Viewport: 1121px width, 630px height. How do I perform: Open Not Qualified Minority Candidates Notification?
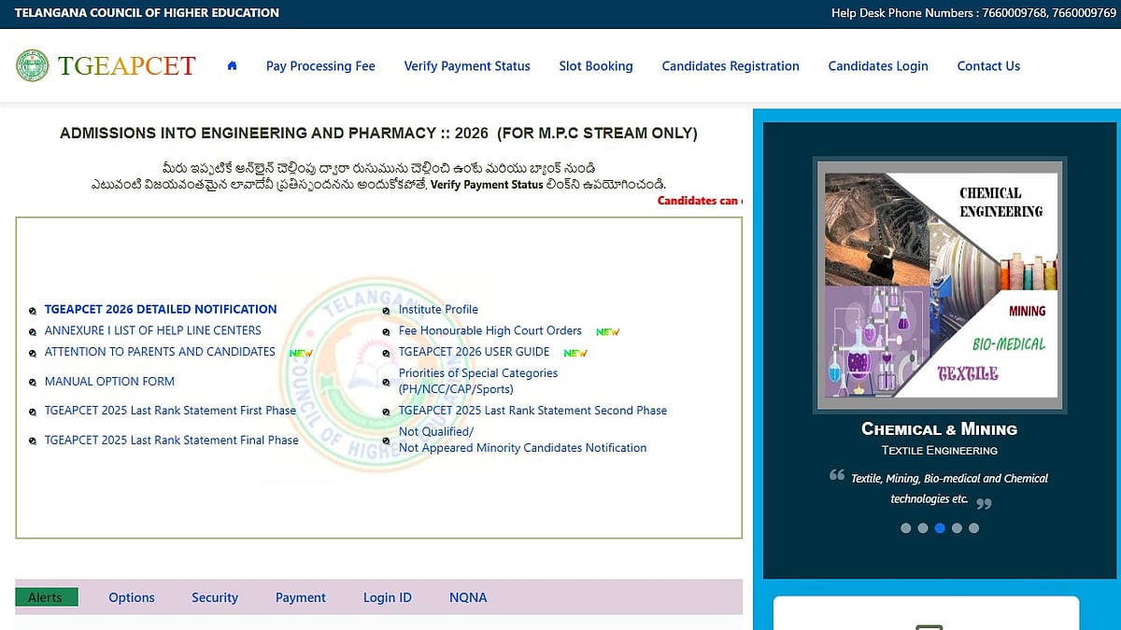[522, 440]
